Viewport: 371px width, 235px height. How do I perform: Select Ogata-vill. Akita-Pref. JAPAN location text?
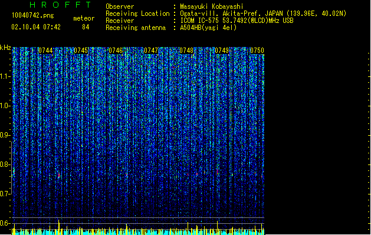coord(263,14)
